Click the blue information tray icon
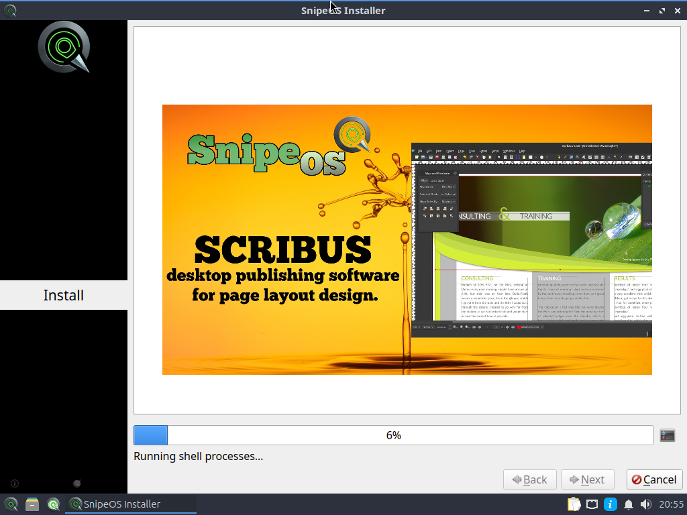 [611, 504]
